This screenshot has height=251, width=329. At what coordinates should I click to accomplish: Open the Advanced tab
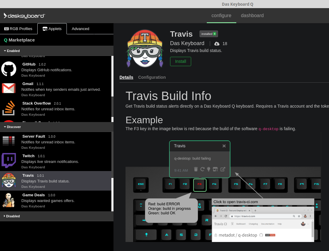coord(80,29)
